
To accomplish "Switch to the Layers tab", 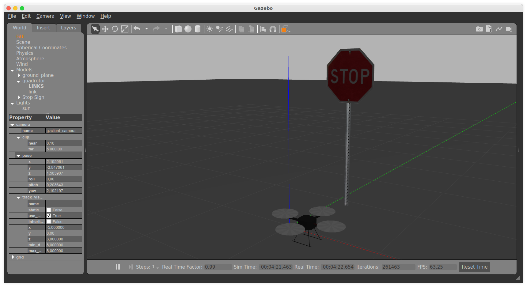I will tap(68, 28).
